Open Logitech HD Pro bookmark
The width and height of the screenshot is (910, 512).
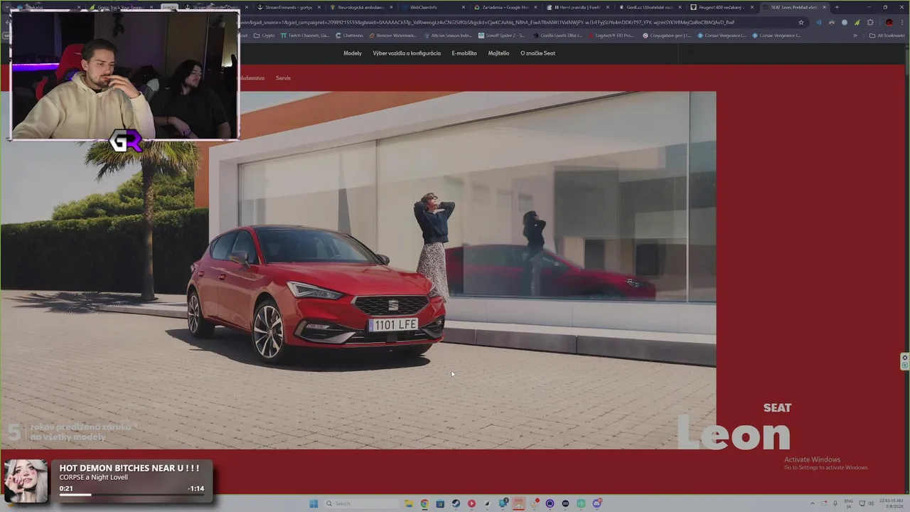tap(611, 36)
